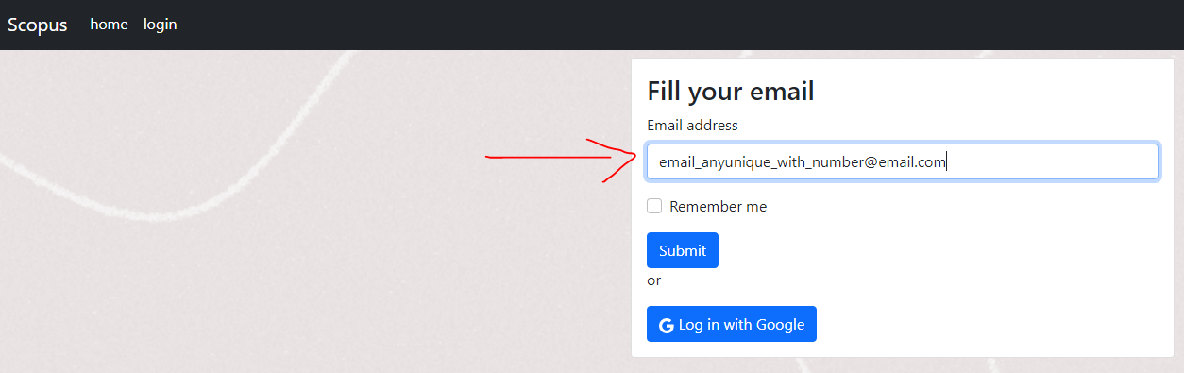This screenshot has width=1184, height=373.
Task: Choose Log in with Google
Action: pos(732,324)
